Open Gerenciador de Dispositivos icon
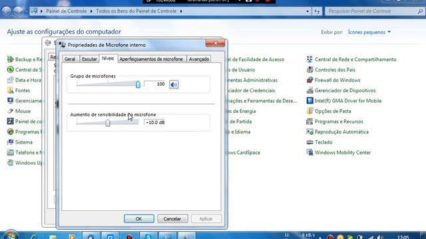Screen dimensions: 426x239 [310, 90]
